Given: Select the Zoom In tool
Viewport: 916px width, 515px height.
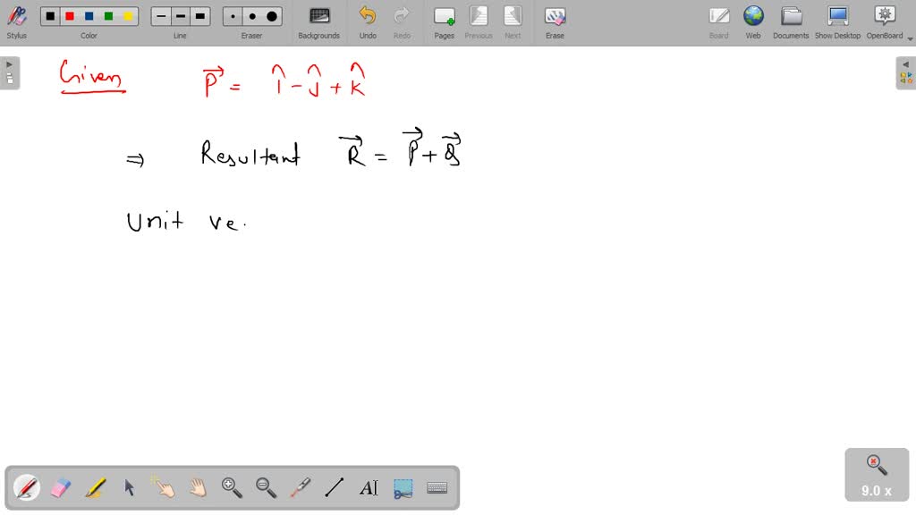Looking at the screenshot, I should (231, 487).
